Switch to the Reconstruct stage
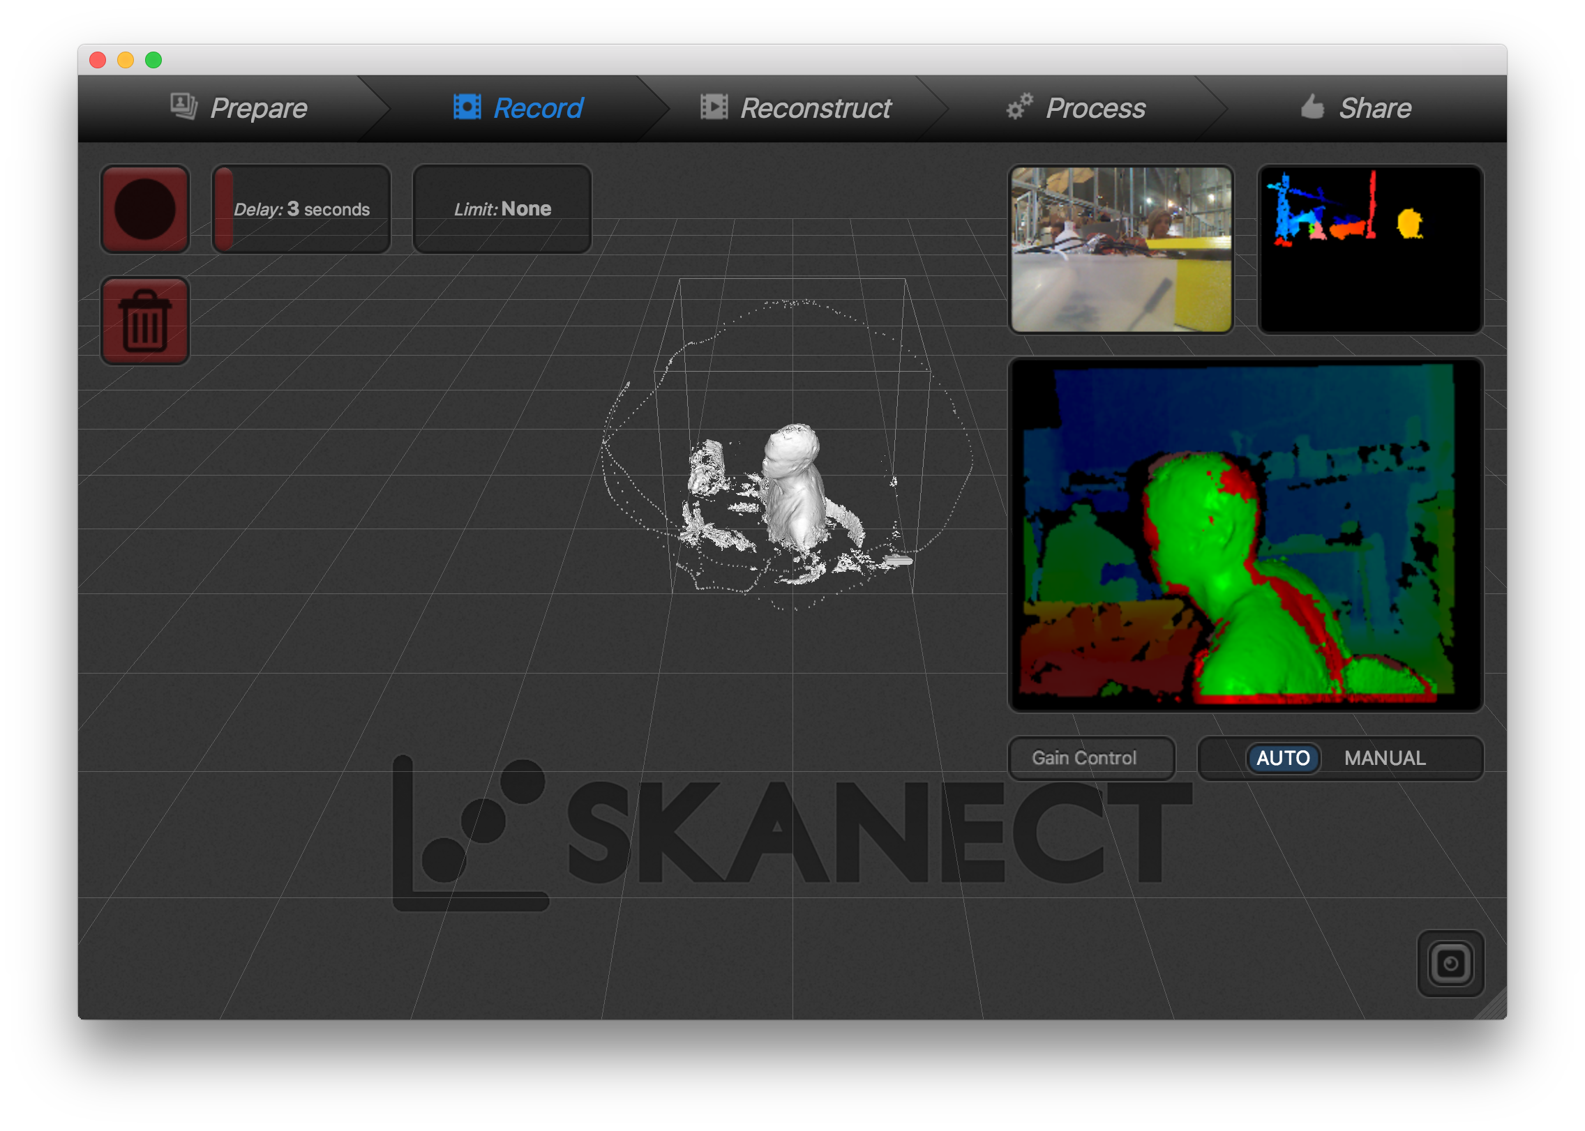The width and height of the screenshot is (1585, 1131). (x=815, y=107)
